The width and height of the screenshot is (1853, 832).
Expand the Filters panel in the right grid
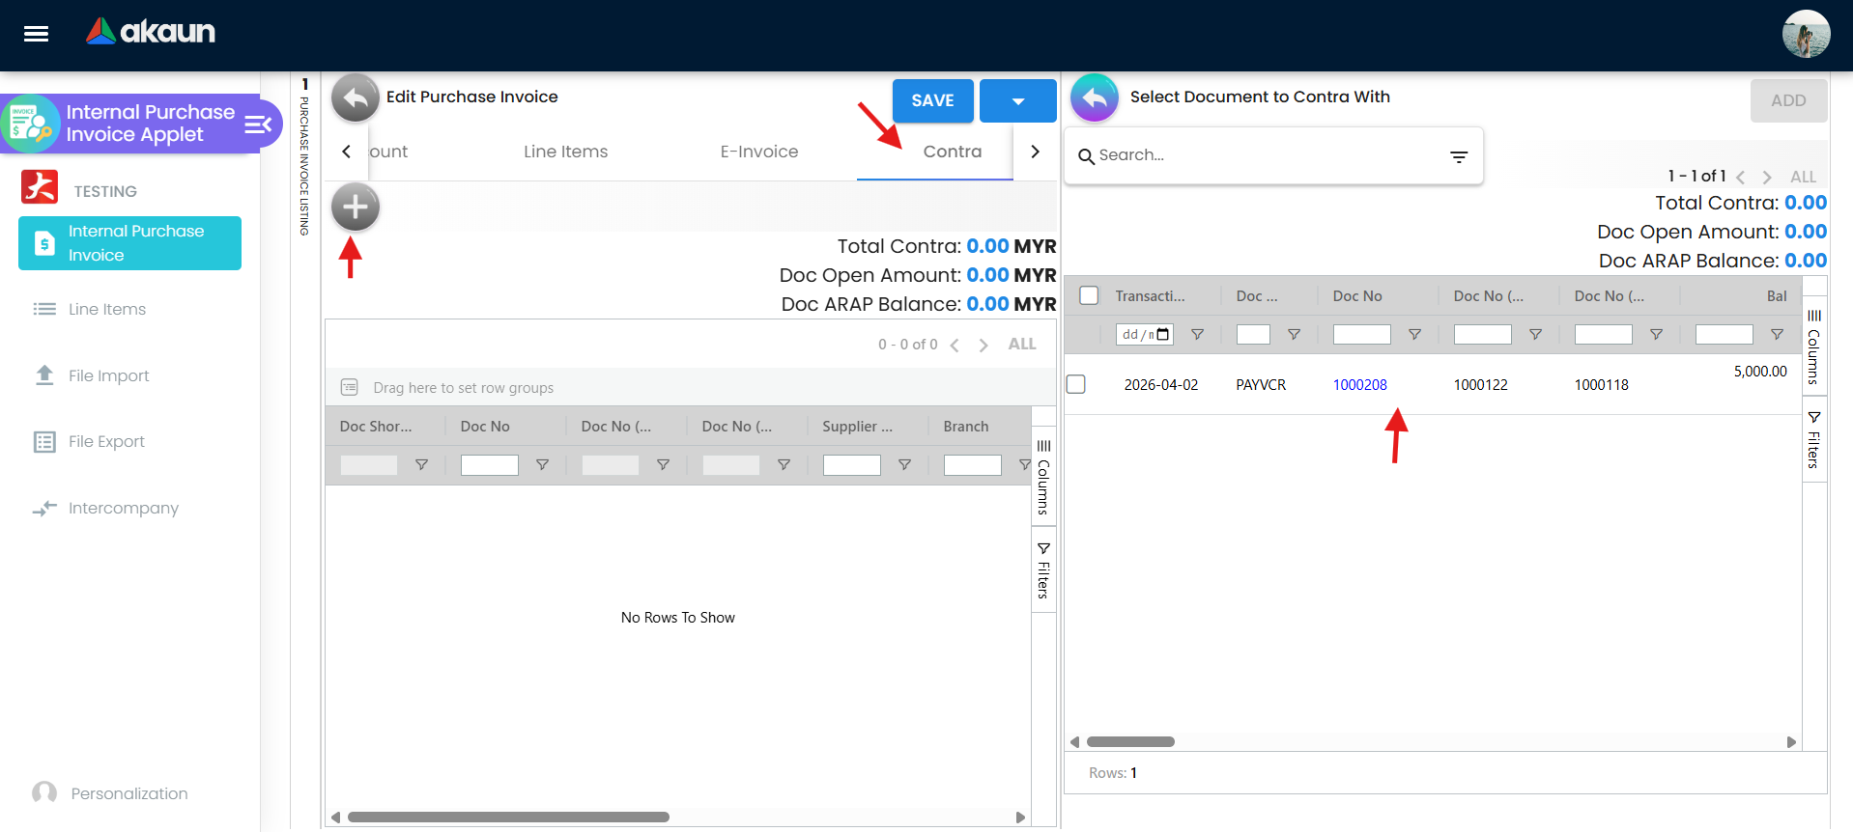click(x=1814, y=439)
